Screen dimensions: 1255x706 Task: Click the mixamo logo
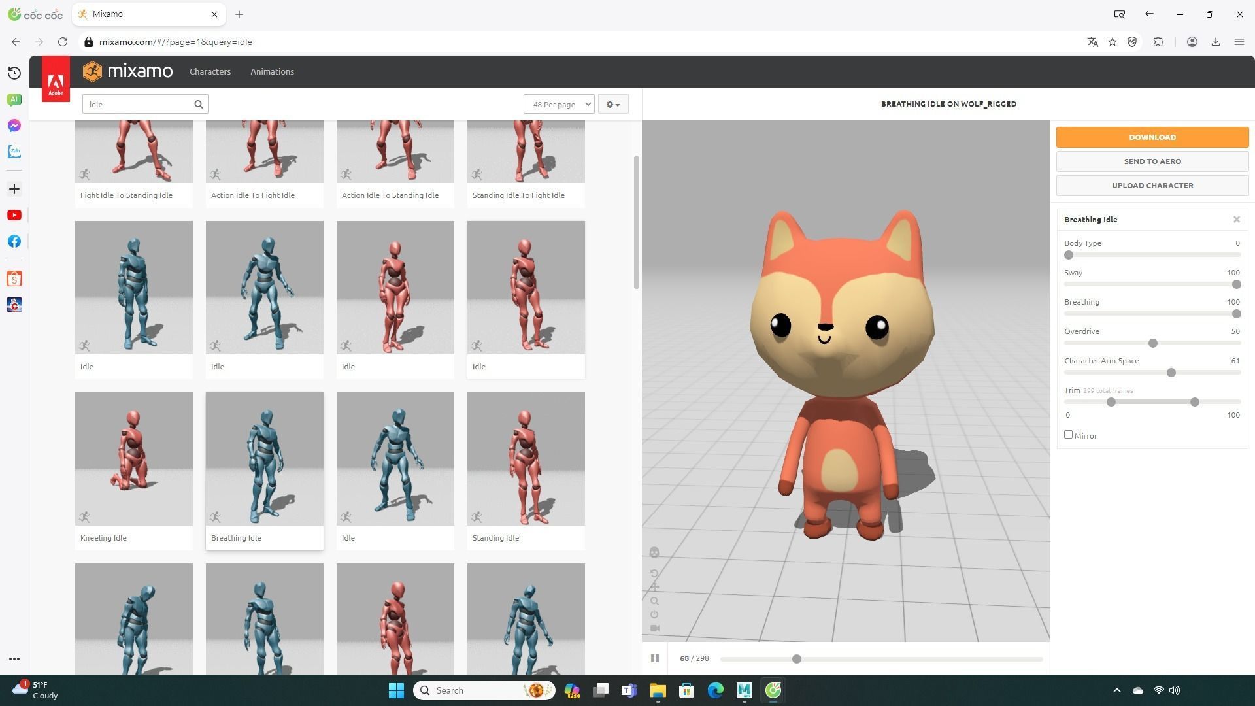128,71
